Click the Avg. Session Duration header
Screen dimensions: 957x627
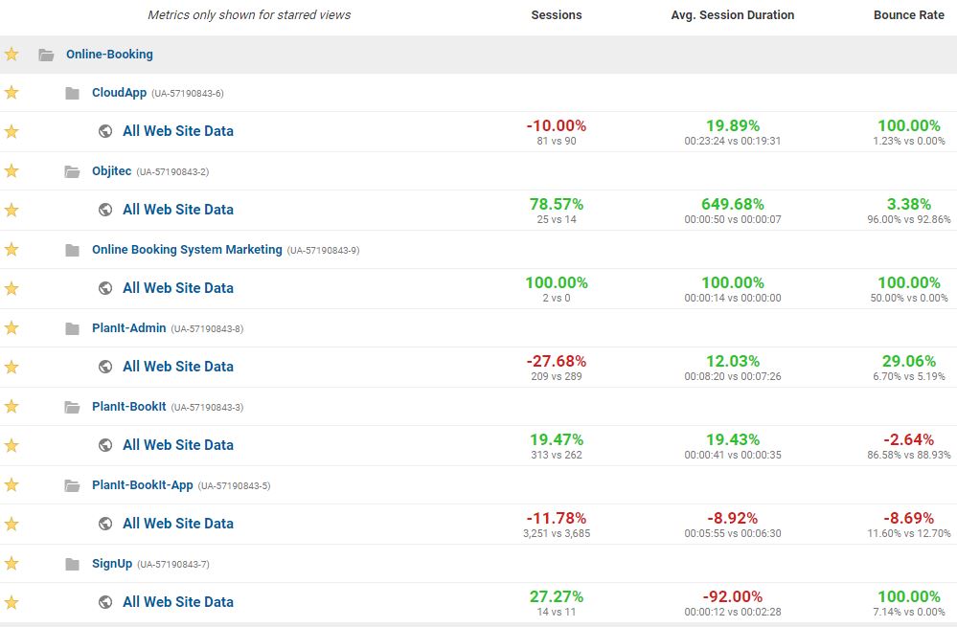click(733, 15)
